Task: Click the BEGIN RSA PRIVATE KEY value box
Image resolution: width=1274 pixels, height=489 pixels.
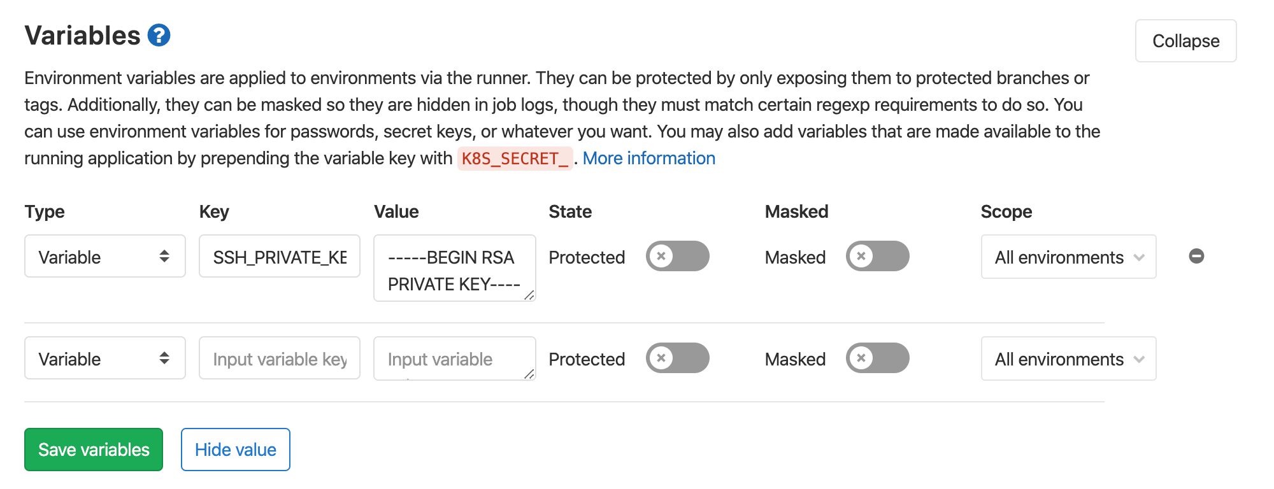Action: coord(455,268)
